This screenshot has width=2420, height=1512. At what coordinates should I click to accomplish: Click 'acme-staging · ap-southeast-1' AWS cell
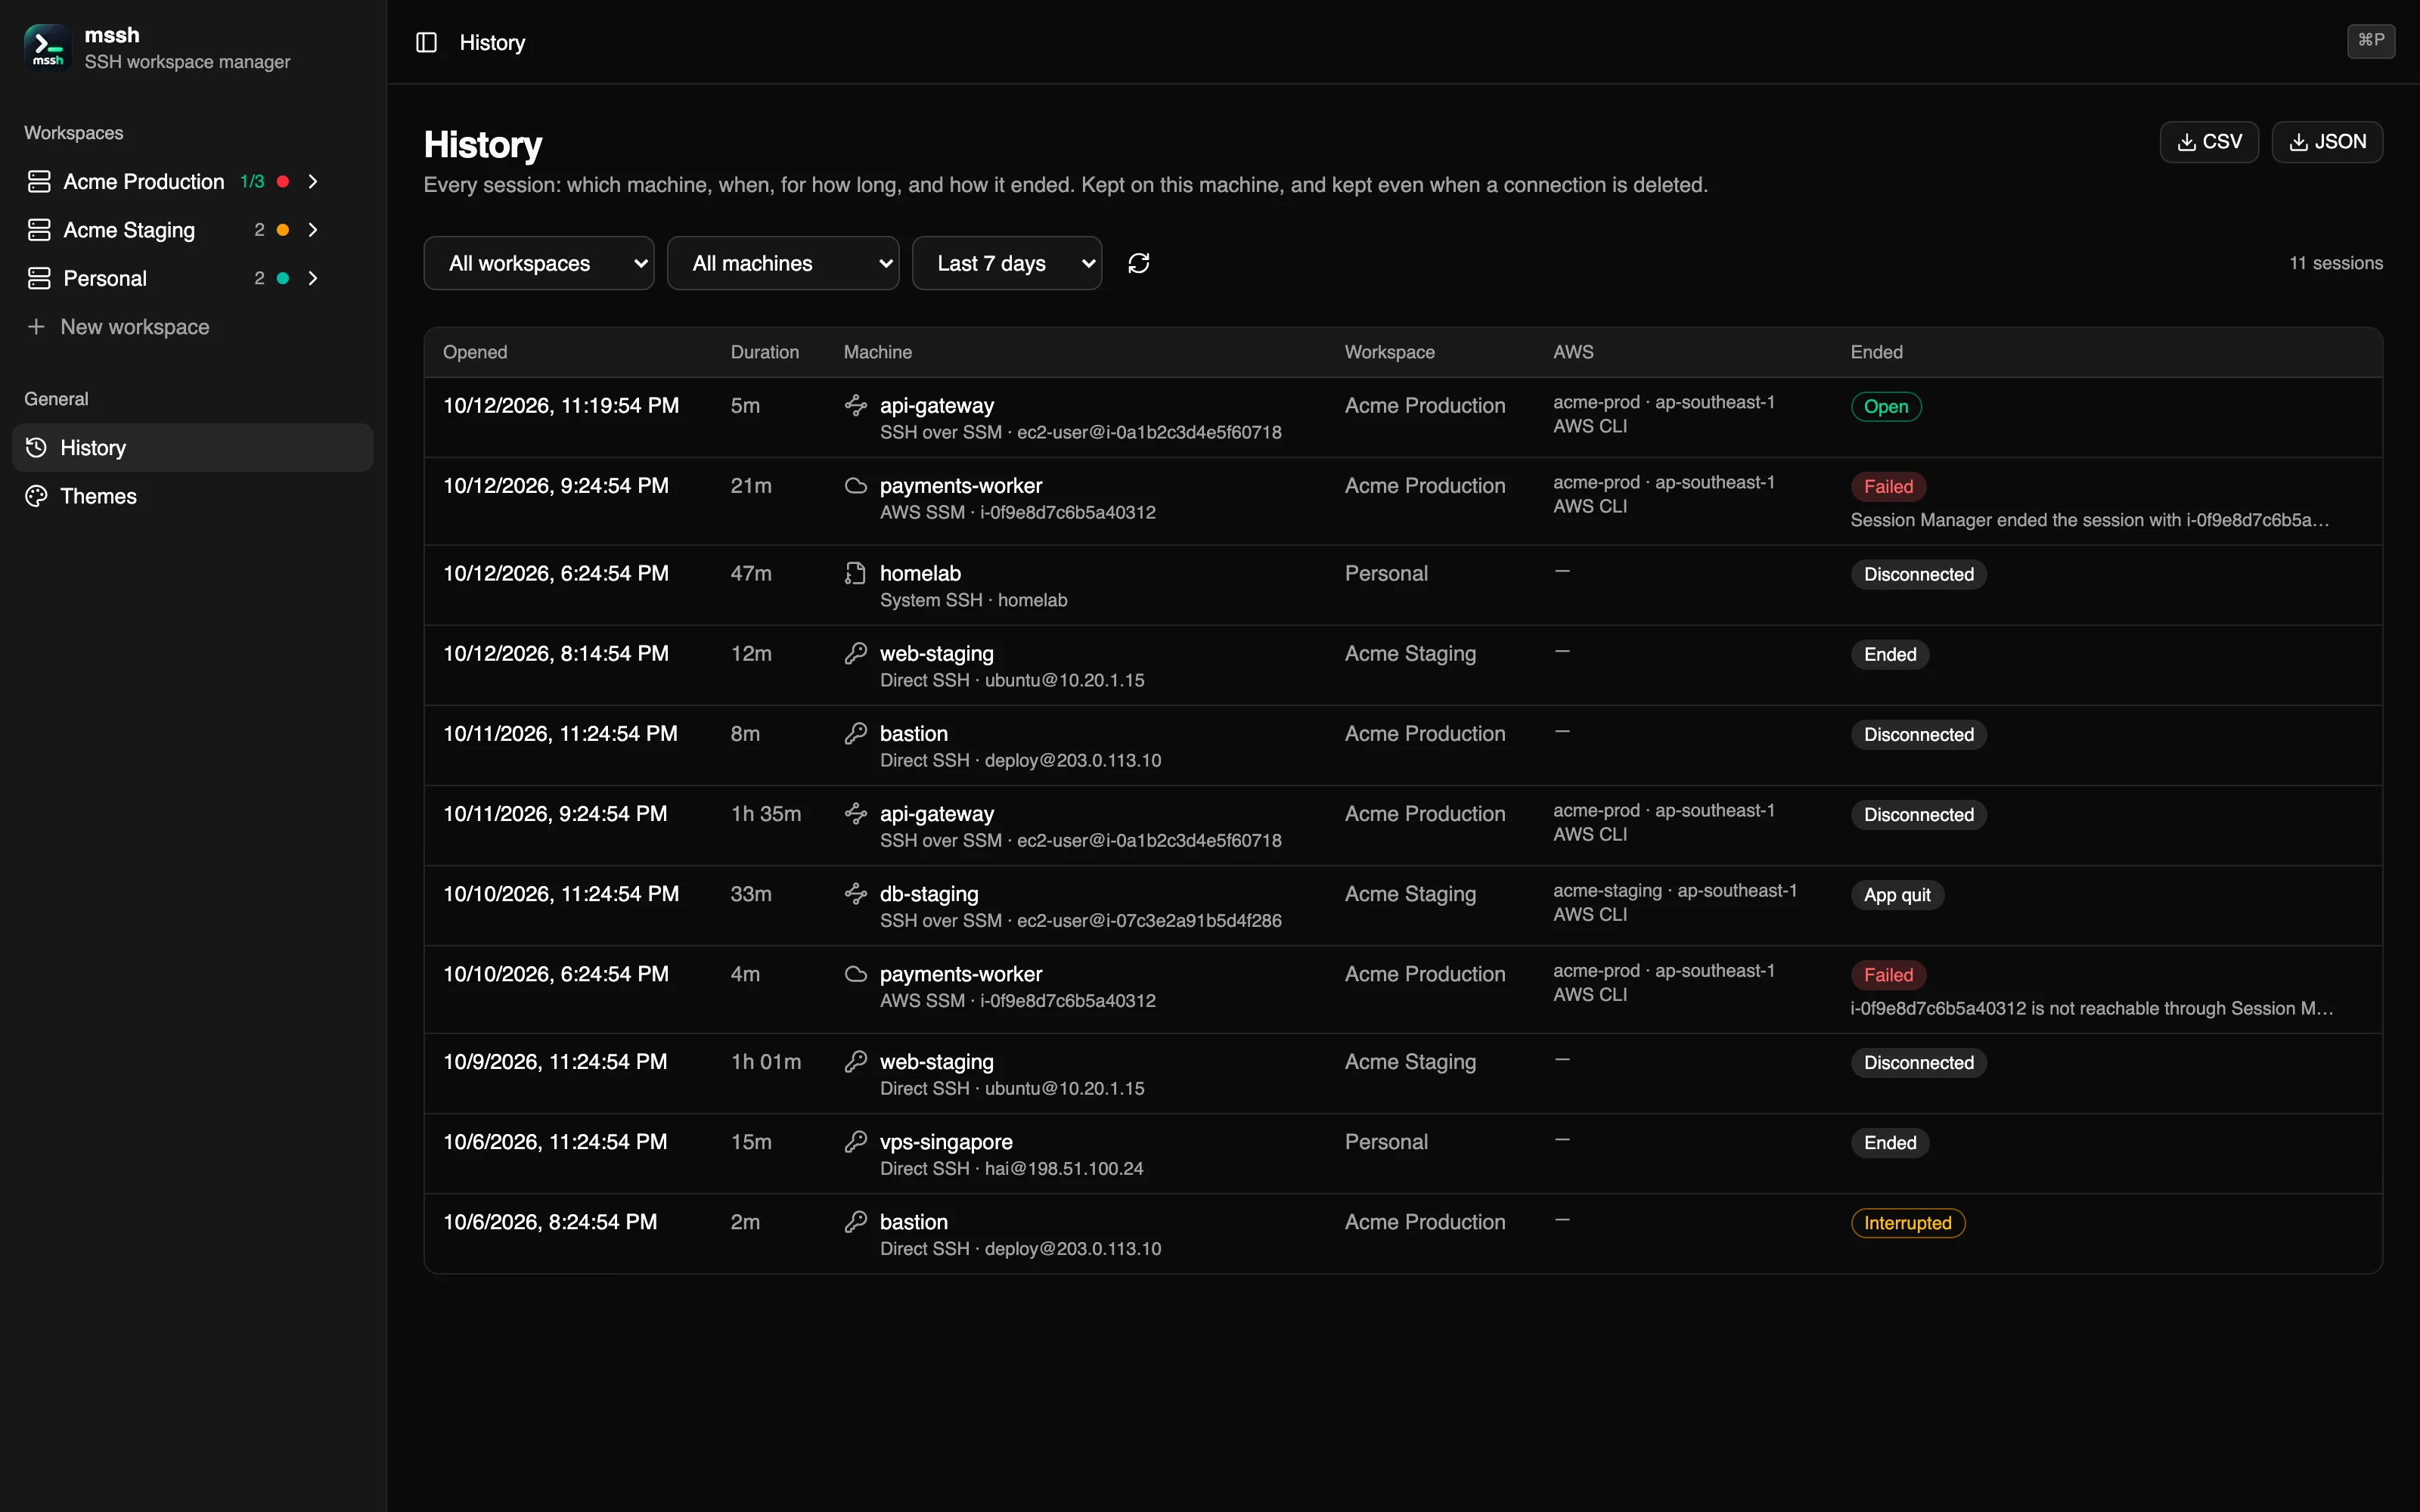click(1674, 890)
